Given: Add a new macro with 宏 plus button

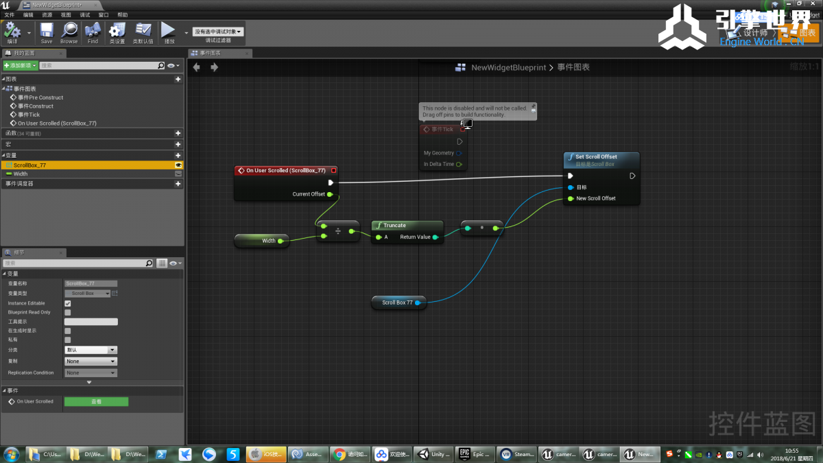Looking at the screenshot, I should coord(178,145).
